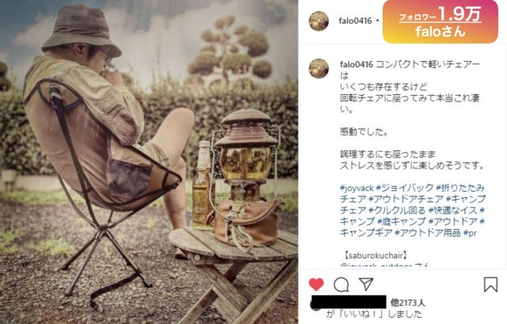Click the フォロワー1.9万 faloさん banner
507x324 pixels.
tap(440, 21)
